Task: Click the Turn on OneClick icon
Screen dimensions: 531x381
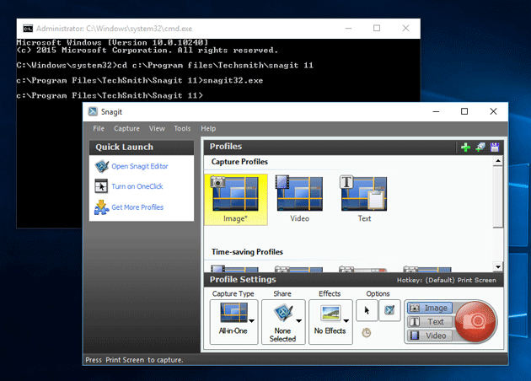Action: tap(101, 186)
